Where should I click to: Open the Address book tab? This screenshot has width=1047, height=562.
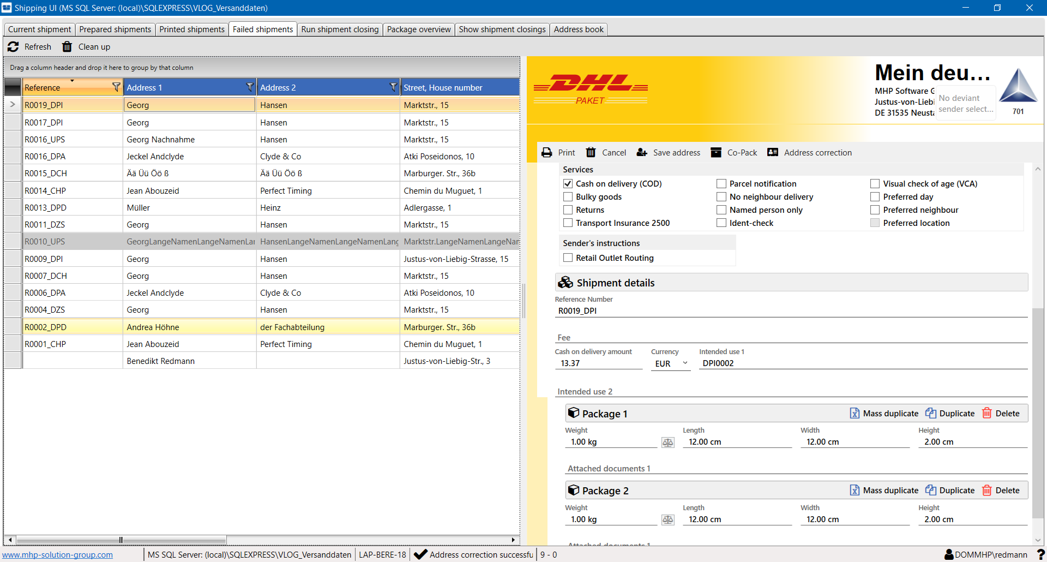click(578, 29)
